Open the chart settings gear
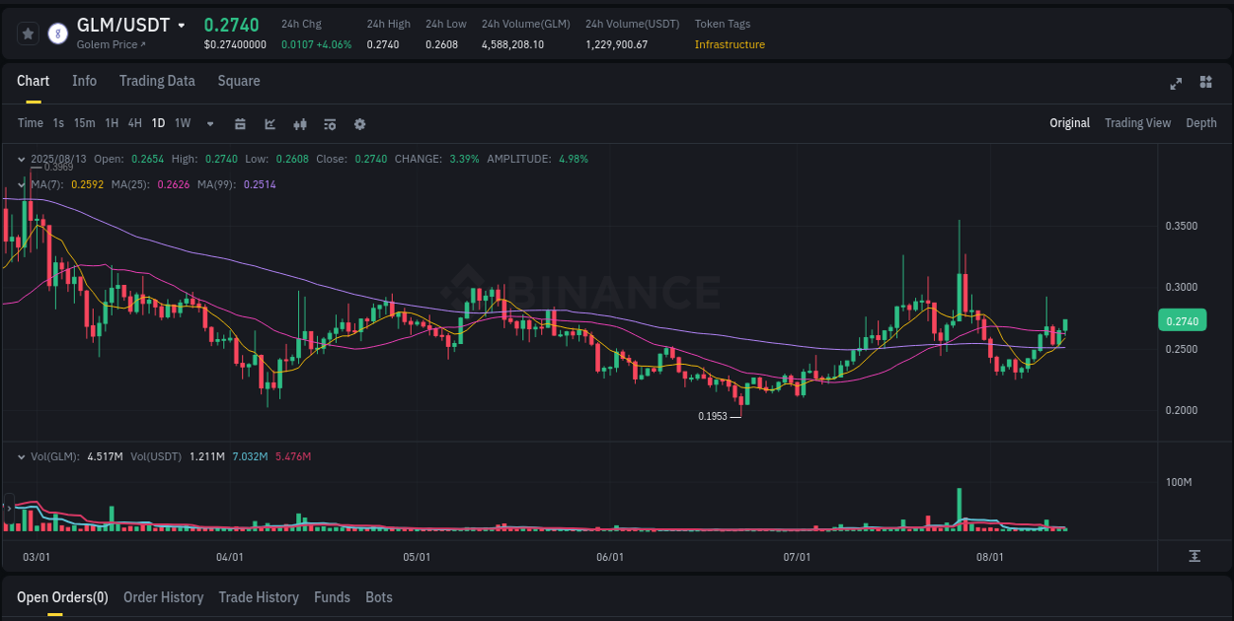The image size is (1234, 621). [359, 124]
